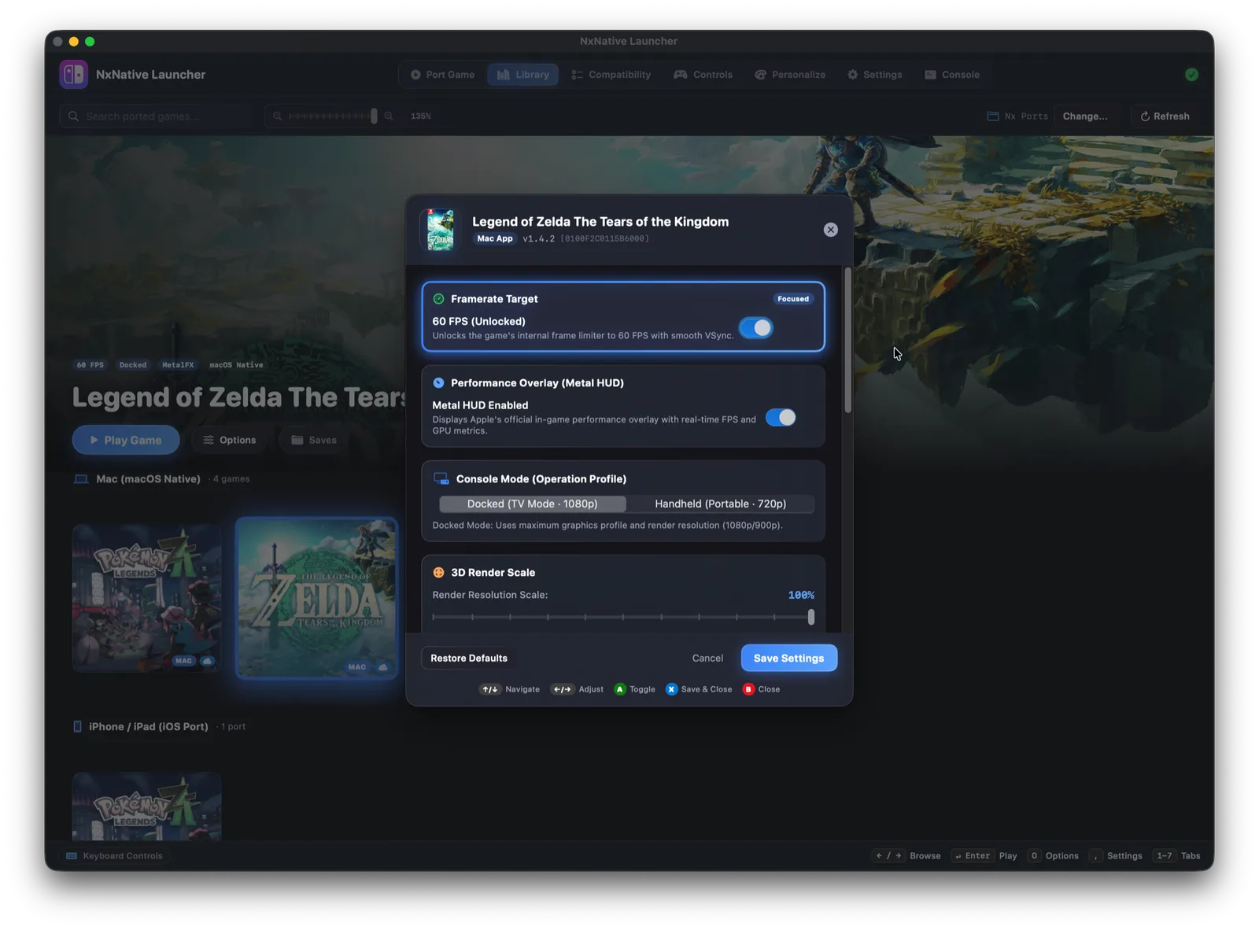Click the Refresh button
Screen dimensions: 1259x930
click(1165, 116)
